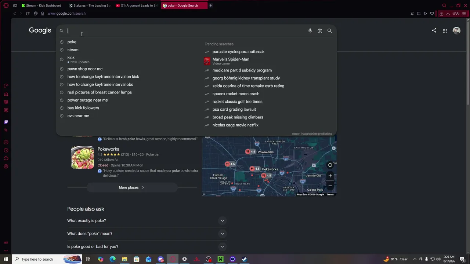Reload the current page
This screenshot has height=264, width=470.
pyautogui.click(x=28, y=14)
